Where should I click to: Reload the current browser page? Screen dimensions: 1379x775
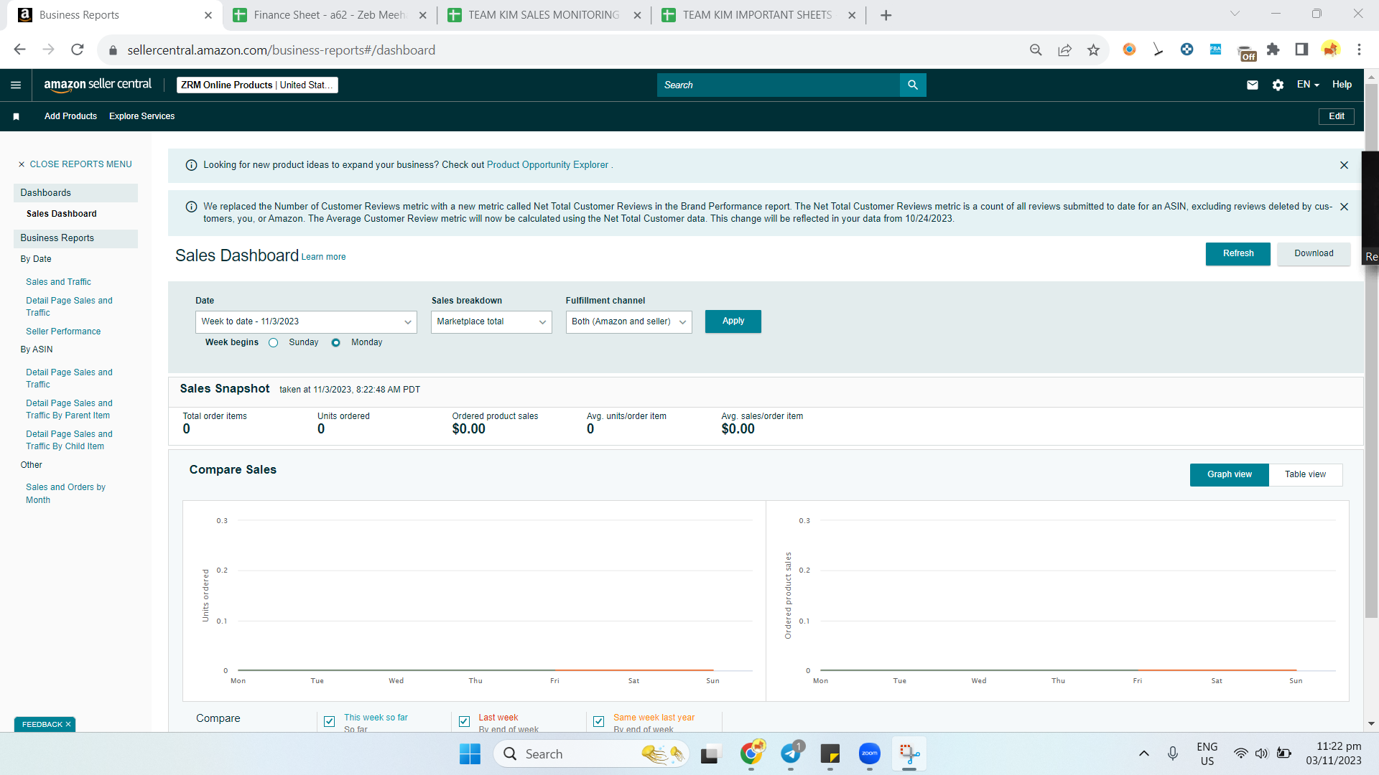(x=78, y=50)
